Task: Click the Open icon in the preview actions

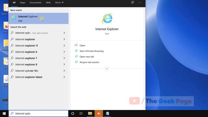Action: [76, 45]
